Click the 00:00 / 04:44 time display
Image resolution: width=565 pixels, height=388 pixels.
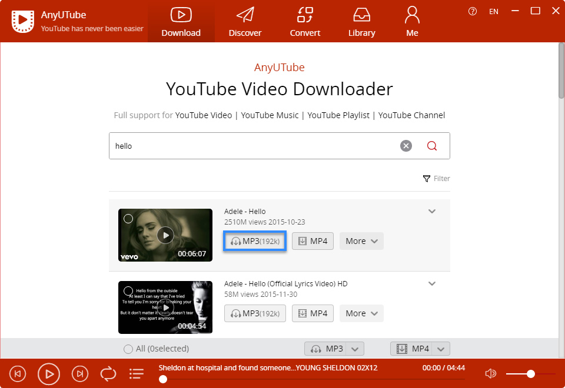click(444, 368)
